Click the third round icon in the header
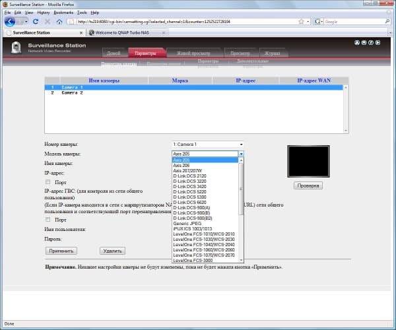The width and height of the screenshot is (396, 330). 371,43
